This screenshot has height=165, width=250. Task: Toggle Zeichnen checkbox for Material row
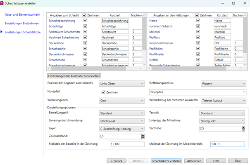click(198, 31)
